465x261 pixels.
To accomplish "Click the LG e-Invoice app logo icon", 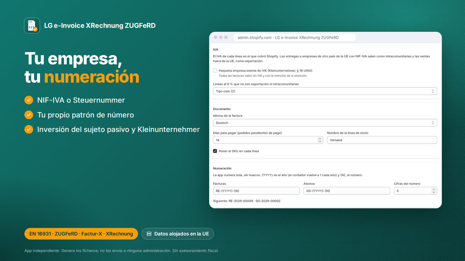I will 32,26.
